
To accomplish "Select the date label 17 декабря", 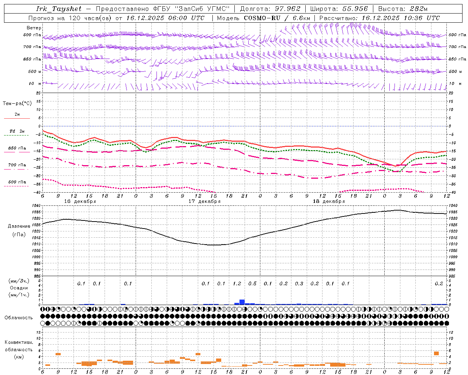I will 204,201.
